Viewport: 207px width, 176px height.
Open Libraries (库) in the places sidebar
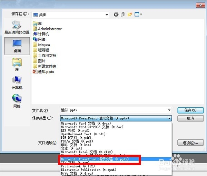[x=17, y=64]
